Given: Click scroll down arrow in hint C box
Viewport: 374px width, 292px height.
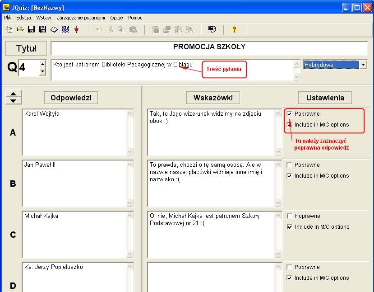Looking at the screenshot, I should tap(278, 254).
